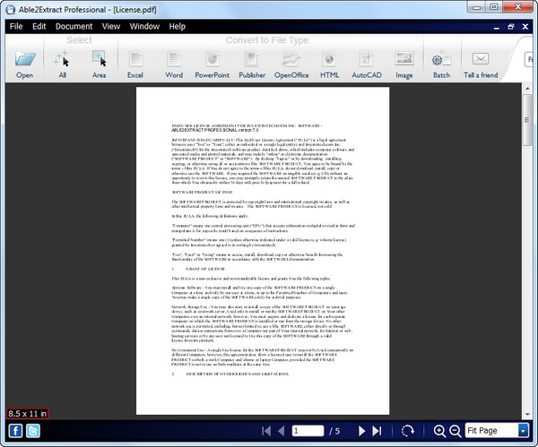
Task: Open the View menu
Action: click(110, 26)
